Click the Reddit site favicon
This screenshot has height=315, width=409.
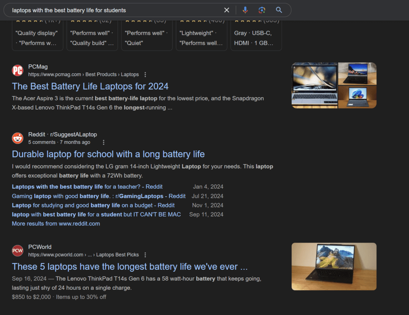(x=18, y=138)
